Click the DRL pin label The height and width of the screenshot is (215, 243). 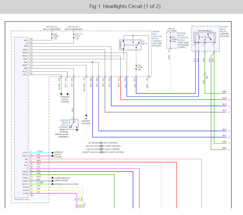26,62
